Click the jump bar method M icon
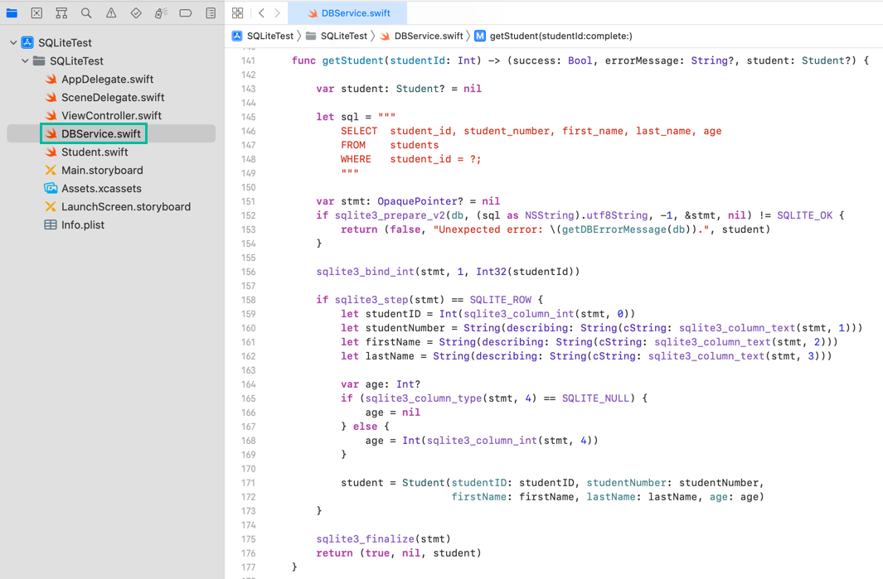 click(480, 36)
